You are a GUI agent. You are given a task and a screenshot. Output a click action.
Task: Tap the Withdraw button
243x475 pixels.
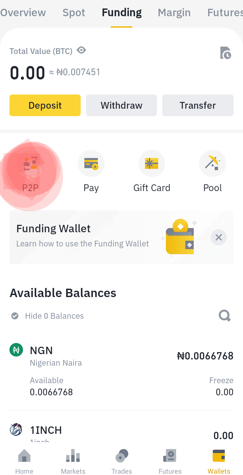pos(122,105)
